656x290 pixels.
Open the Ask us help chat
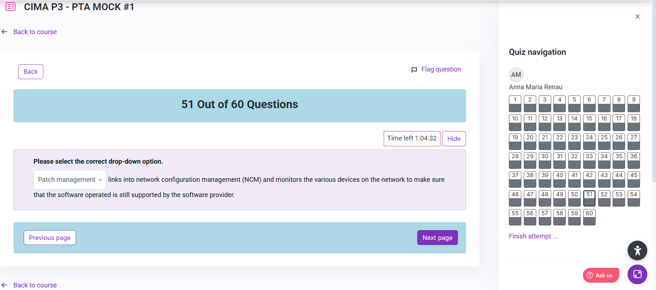pos(601,275)
